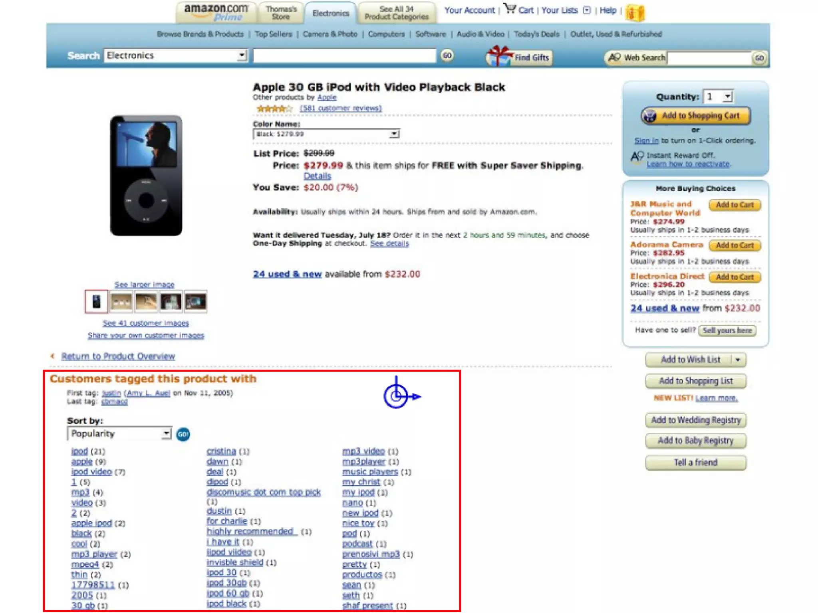Open the shopping cart icon at top
This screenshot has width=818, height=613.
tap(510, 8)
